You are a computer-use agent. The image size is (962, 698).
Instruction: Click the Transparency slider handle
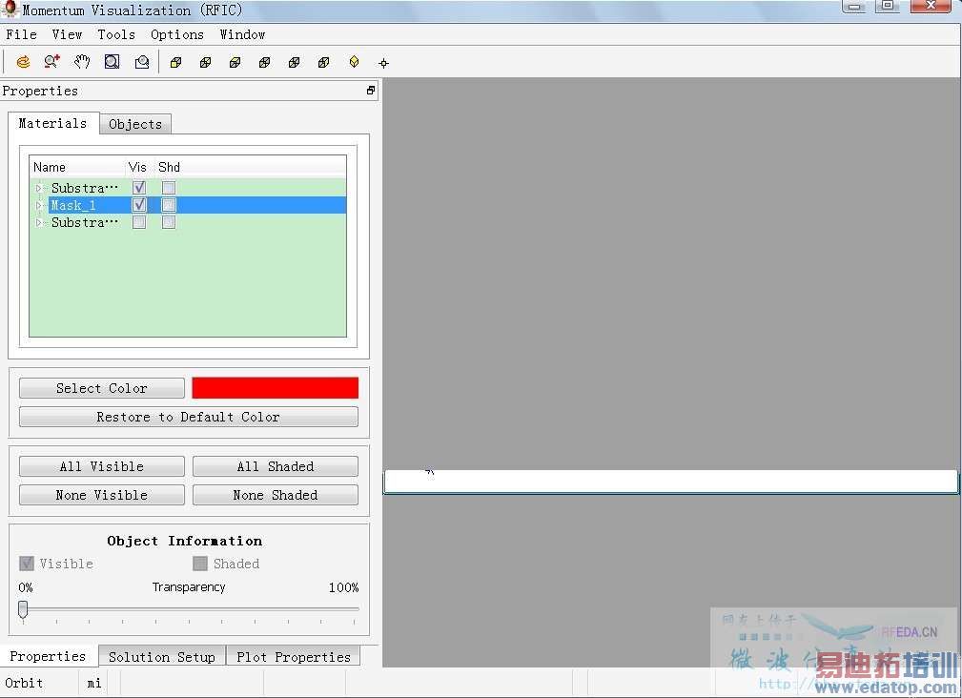point(23,609)
